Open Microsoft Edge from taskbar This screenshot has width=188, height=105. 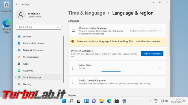(x=109, y=101)
